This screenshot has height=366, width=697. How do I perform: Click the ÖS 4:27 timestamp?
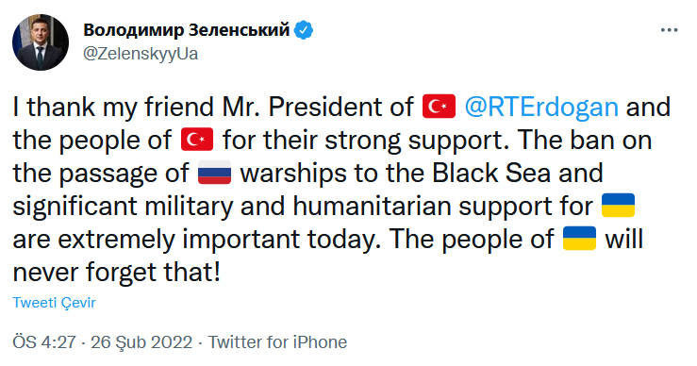(44, 342)
